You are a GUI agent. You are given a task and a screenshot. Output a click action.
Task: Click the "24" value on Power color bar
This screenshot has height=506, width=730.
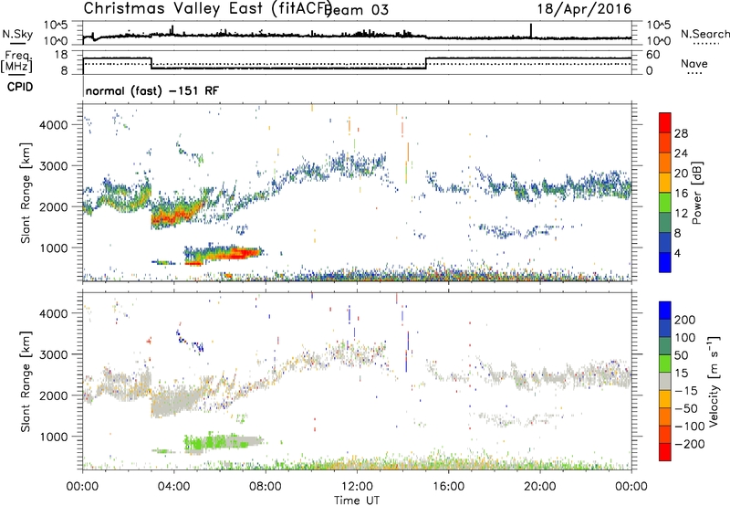(x=681, y=153)
